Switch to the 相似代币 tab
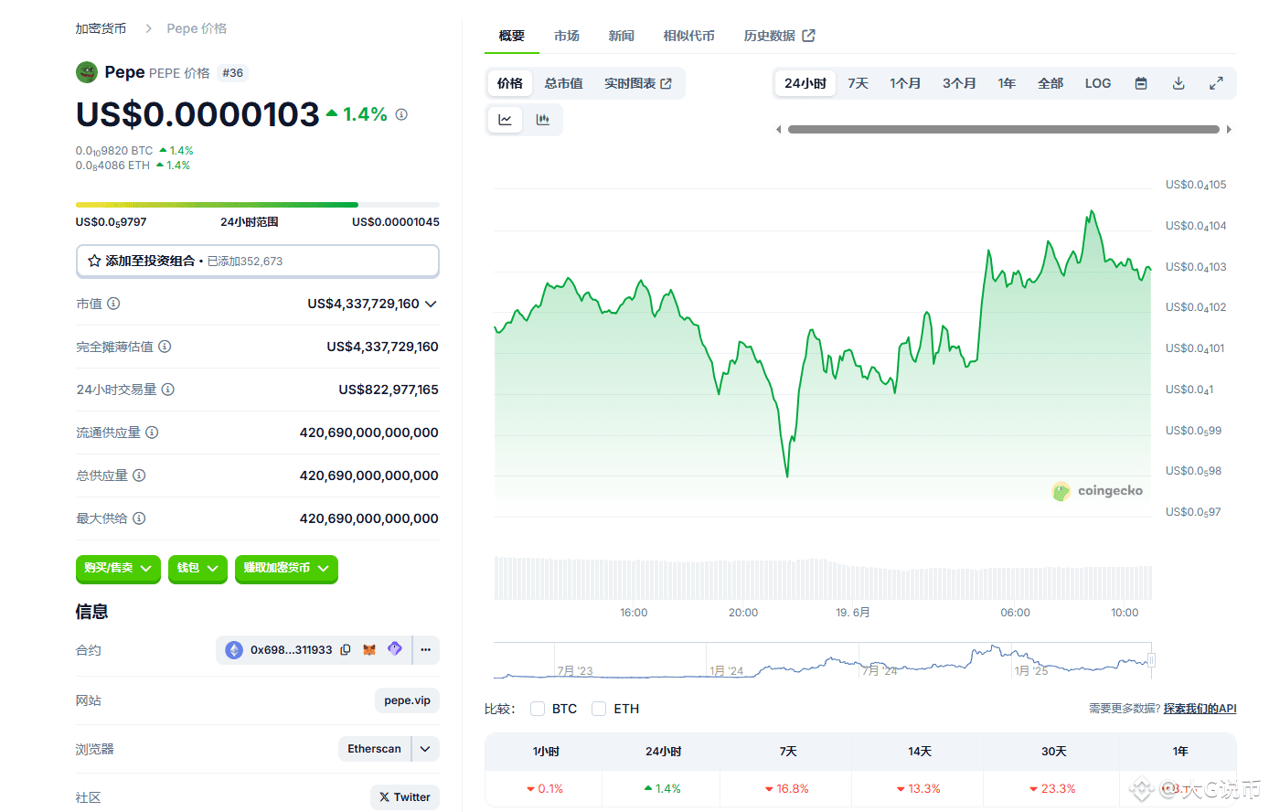Image resolution: width=1269 pixels, height=812 pixels. coord(689,36)
